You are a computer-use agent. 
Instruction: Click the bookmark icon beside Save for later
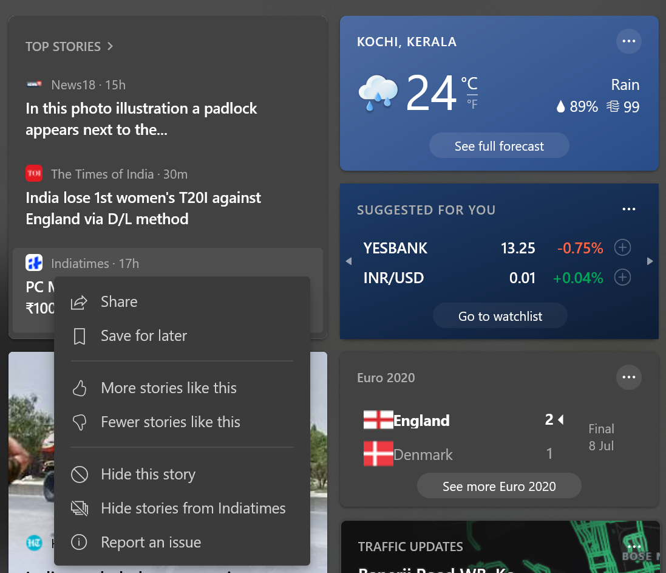tap(80, 336)
